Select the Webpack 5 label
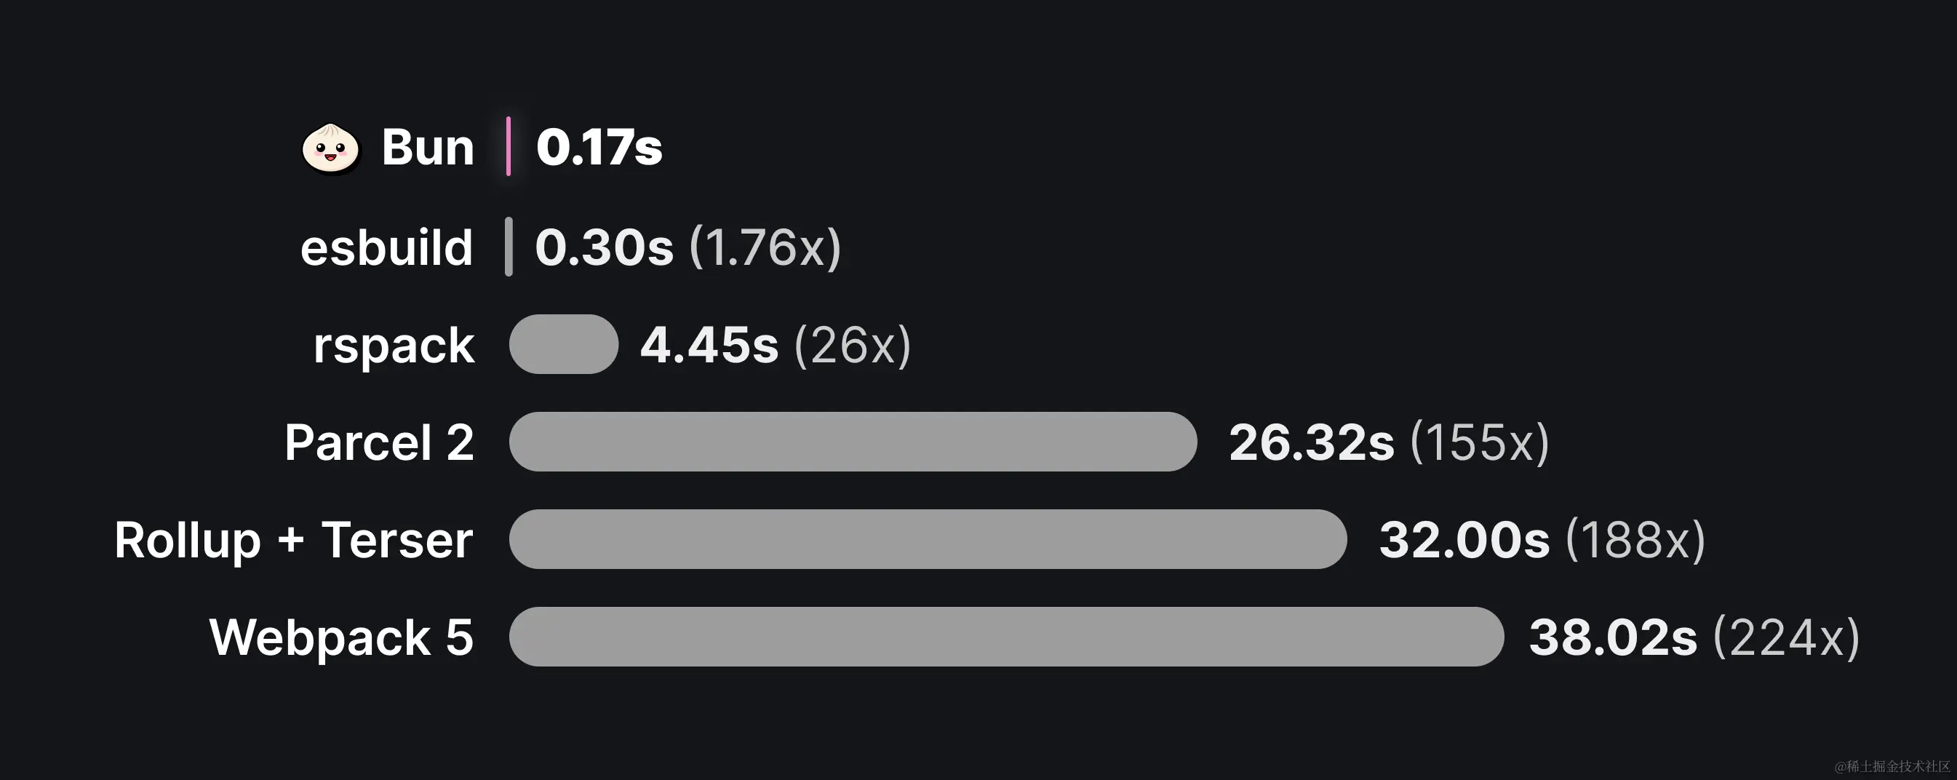The image size is (1957, 780). [x=341, y=637]
